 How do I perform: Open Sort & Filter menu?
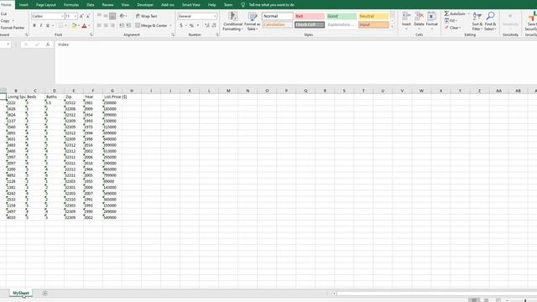pyautogui.click(x=477, y=21)
